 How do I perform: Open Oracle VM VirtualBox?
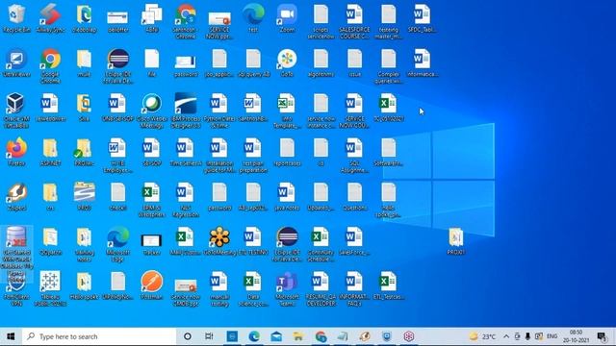coord(15,111)
